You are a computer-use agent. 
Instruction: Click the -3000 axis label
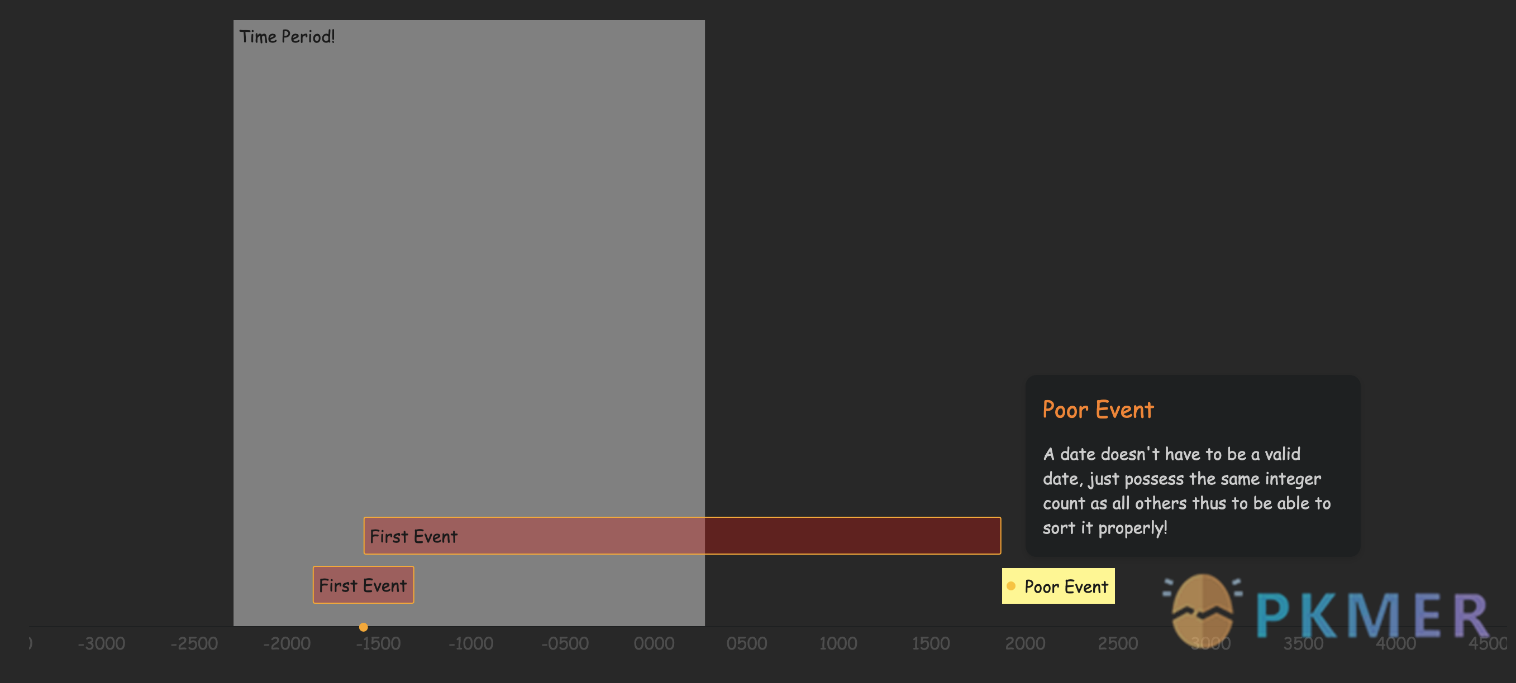pos(101,643)
